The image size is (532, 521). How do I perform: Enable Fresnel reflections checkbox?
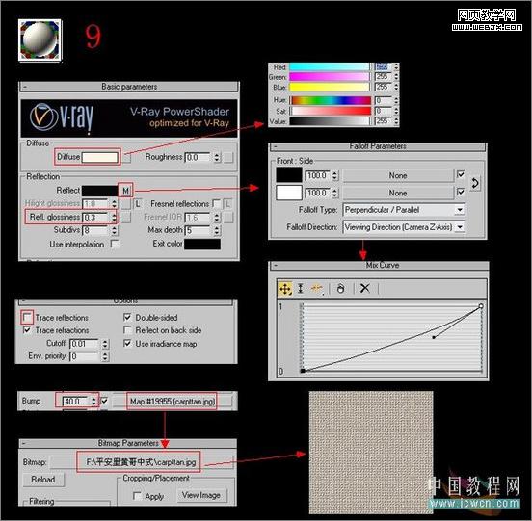(216, 203)
